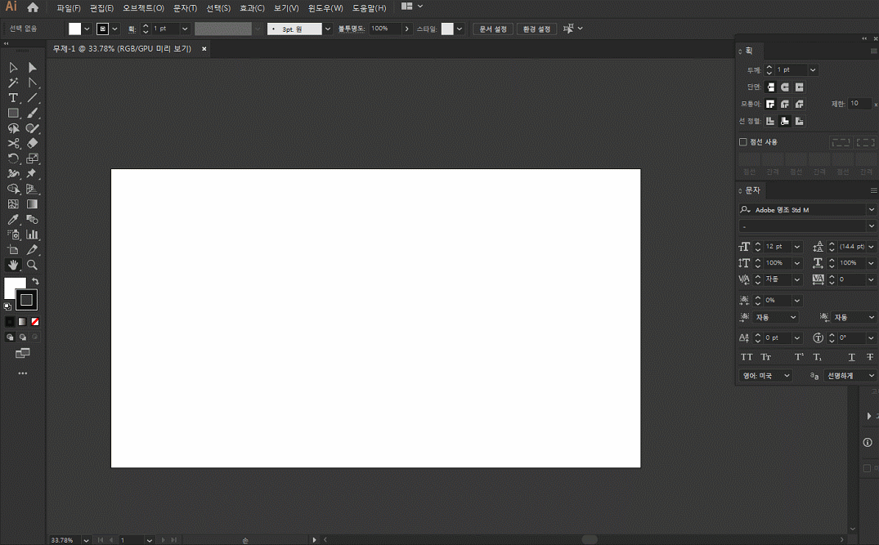Close the 무제-1 document tab
This screenshot has width=879, height=545.
[204, 49]
